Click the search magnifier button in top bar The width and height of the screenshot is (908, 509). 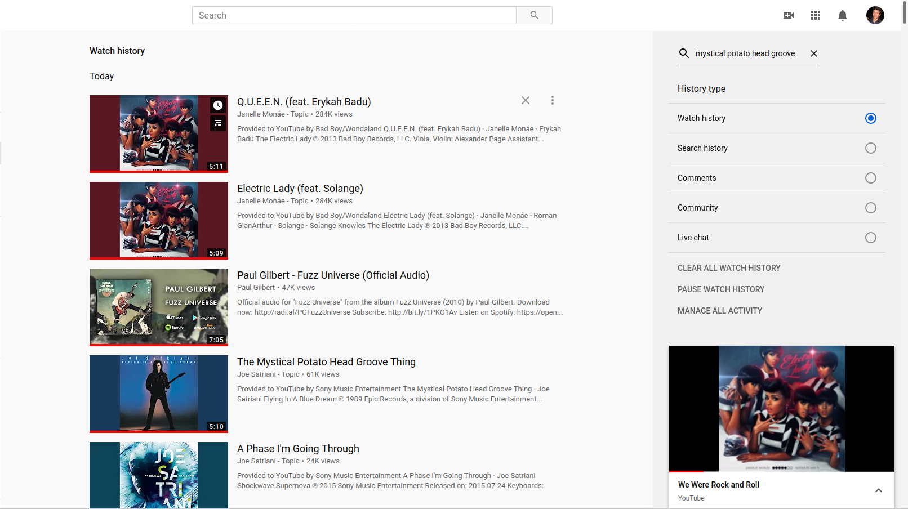pyautogui.click(x=534, y=15)
